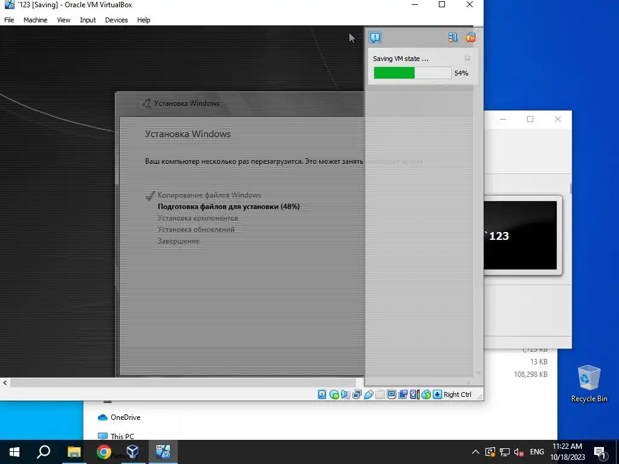Select OneDrive in File Explorer sidebar

(119, 417)
